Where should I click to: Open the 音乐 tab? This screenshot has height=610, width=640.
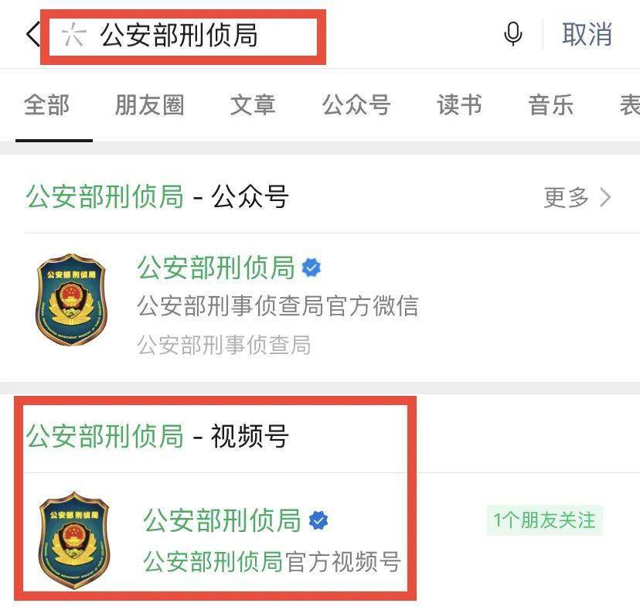point(550,105)
